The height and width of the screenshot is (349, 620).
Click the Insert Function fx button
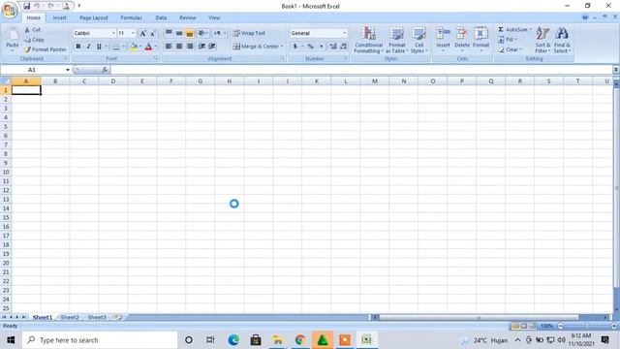coord(105,70)
